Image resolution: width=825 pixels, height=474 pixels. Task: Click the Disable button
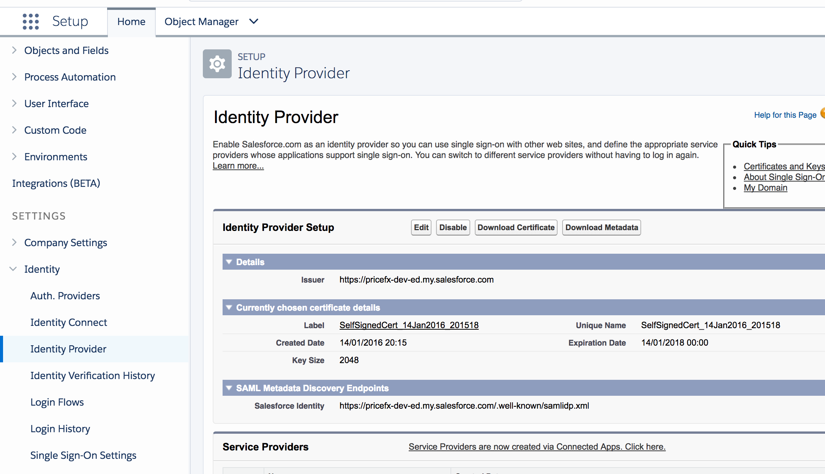(x=453, y=227)
